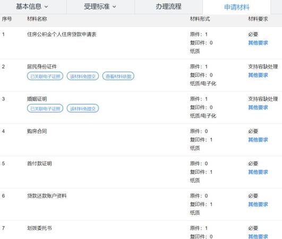Click the 材料名称 column header
The width and height of the screenshot is (282, 239).
click(37, 19)
